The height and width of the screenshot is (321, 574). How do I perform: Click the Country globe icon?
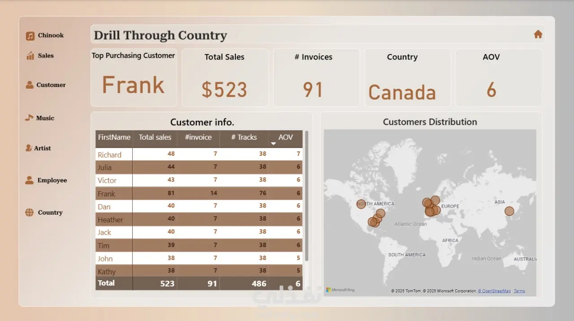(30, 213)
